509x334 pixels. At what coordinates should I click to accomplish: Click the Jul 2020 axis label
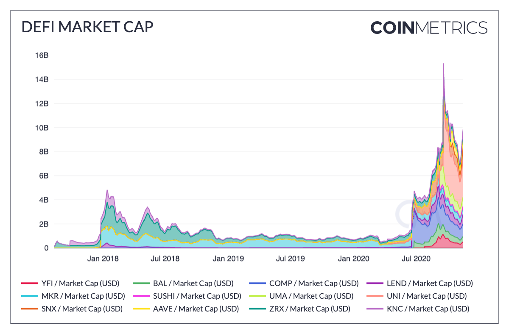coord(414,258)
